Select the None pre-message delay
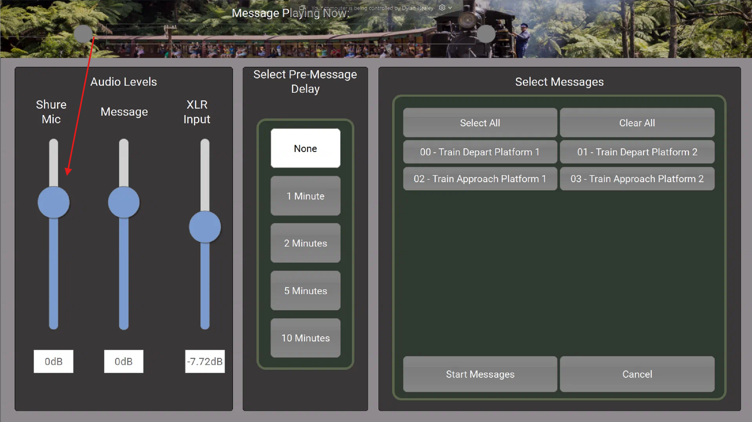752x422 pixels. click(305, 148)
